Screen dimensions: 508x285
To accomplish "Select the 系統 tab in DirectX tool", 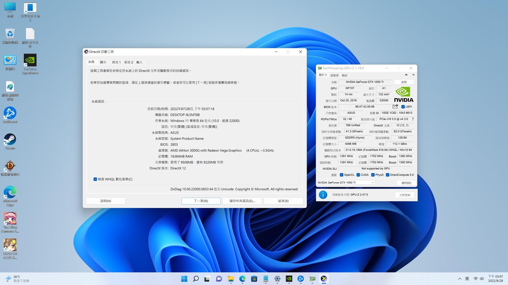I will pyautogui.click(x=91, y=62).
